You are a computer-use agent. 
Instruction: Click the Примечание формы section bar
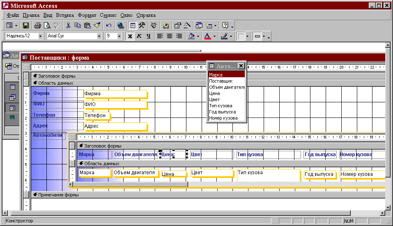click(208, 195)
